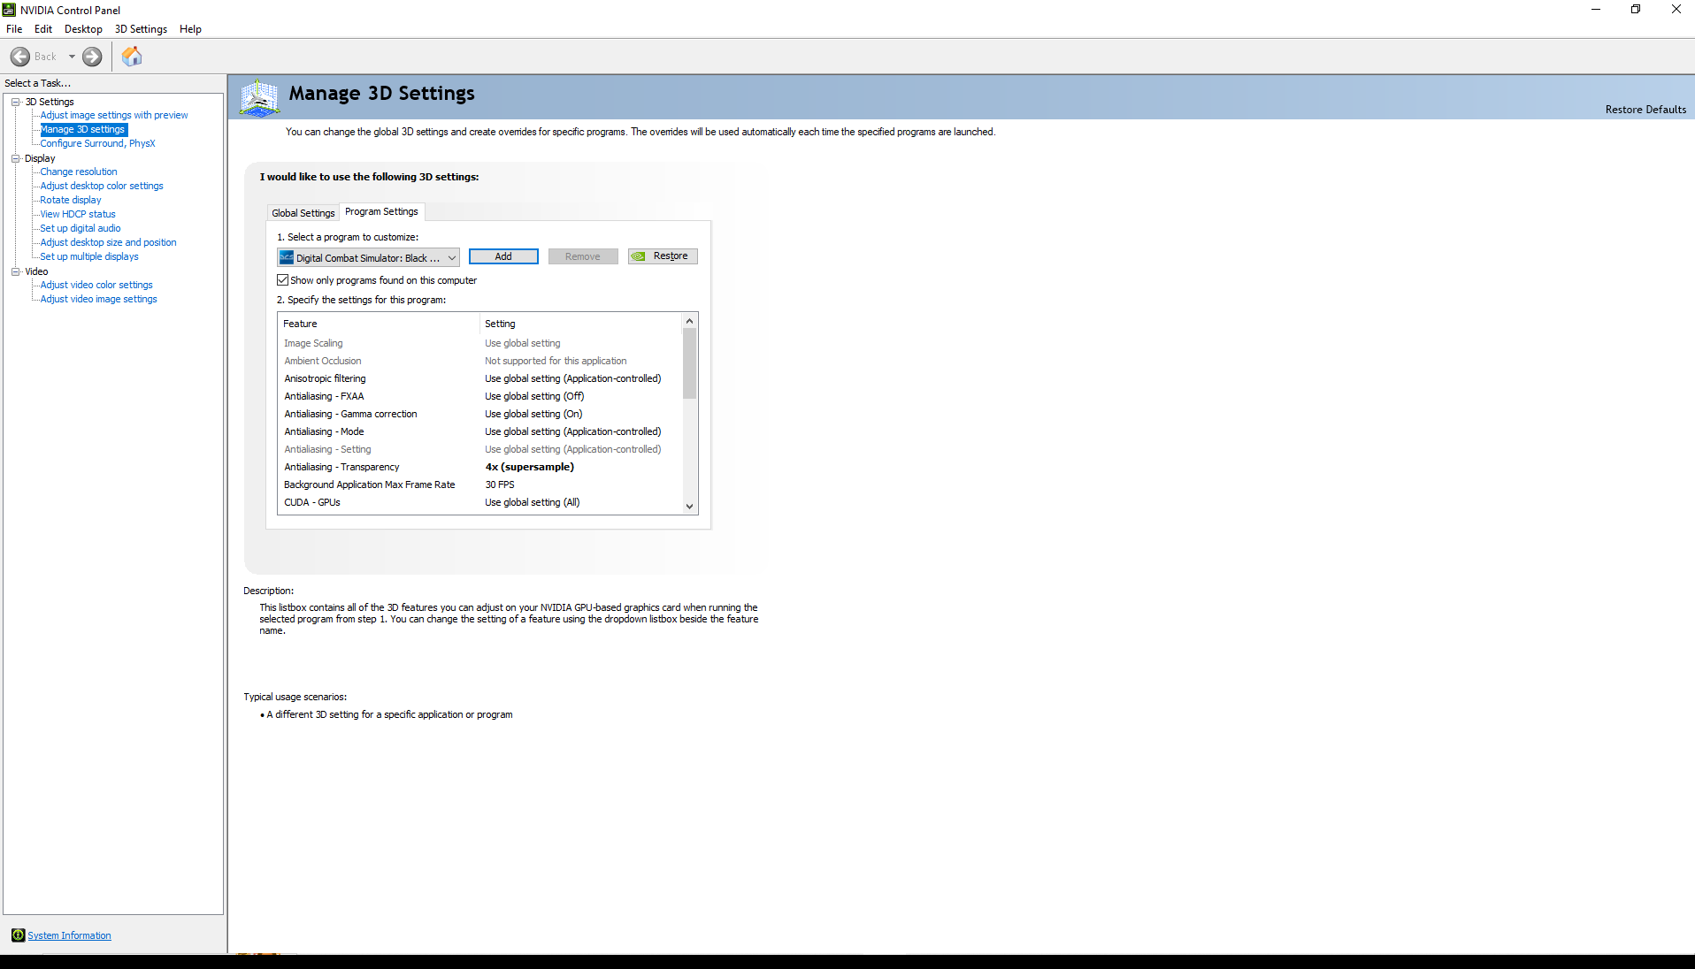This screenshot has width=1695, height=969.
Task: Open the program selection dropdown
Action: [x=369, y=257]
